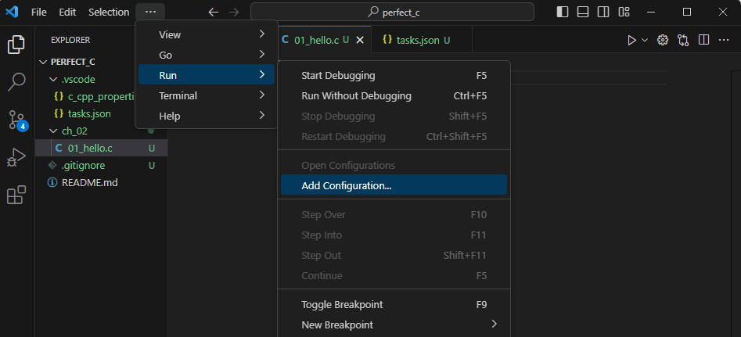The image size is (741, 337).
Task: Open the Terminal submenu
Action: 207,95
